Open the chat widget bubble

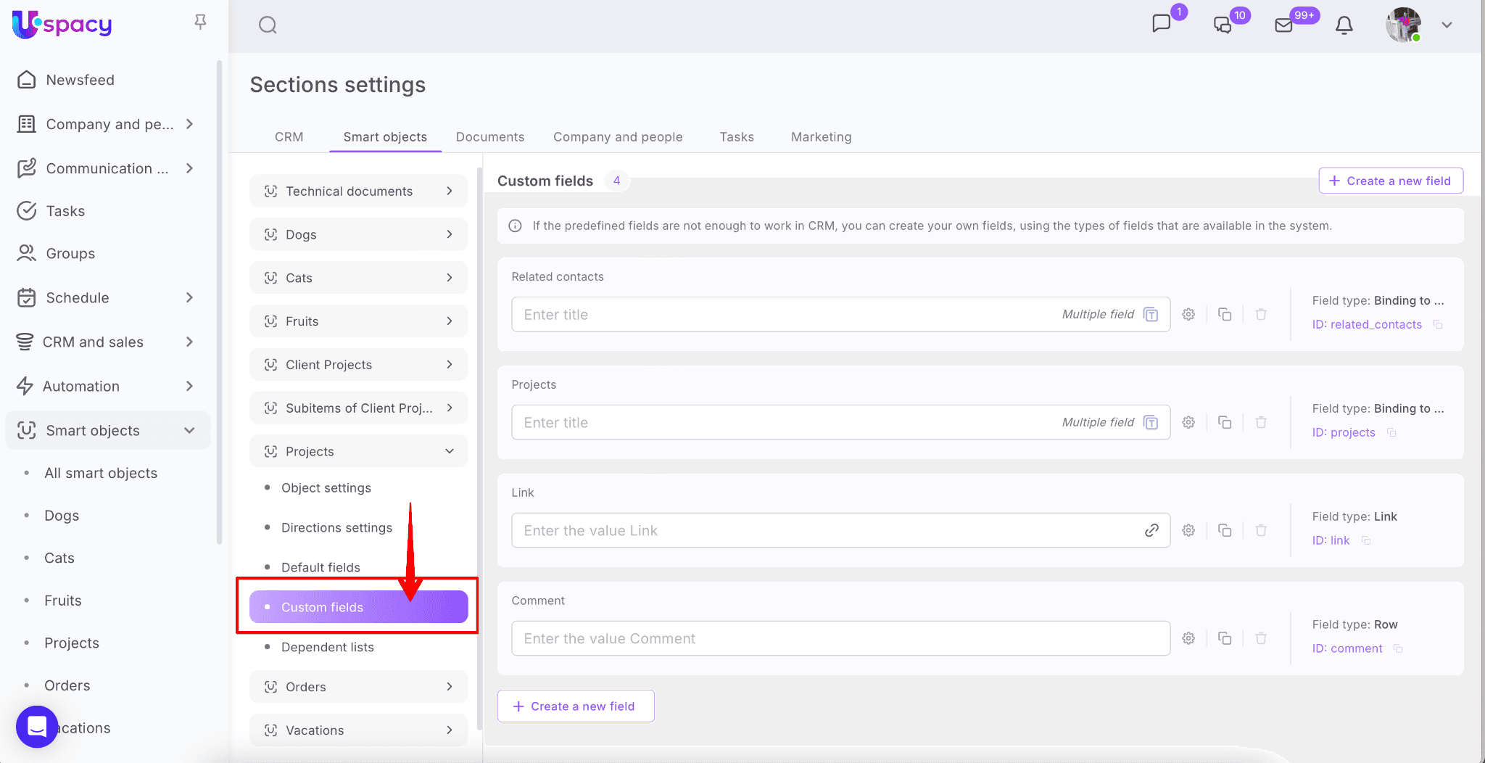[x=36, y=726]
